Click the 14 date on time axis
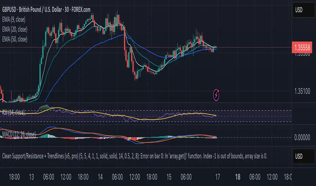The width and height of the screenshot is (316, 186). (100, 177)
